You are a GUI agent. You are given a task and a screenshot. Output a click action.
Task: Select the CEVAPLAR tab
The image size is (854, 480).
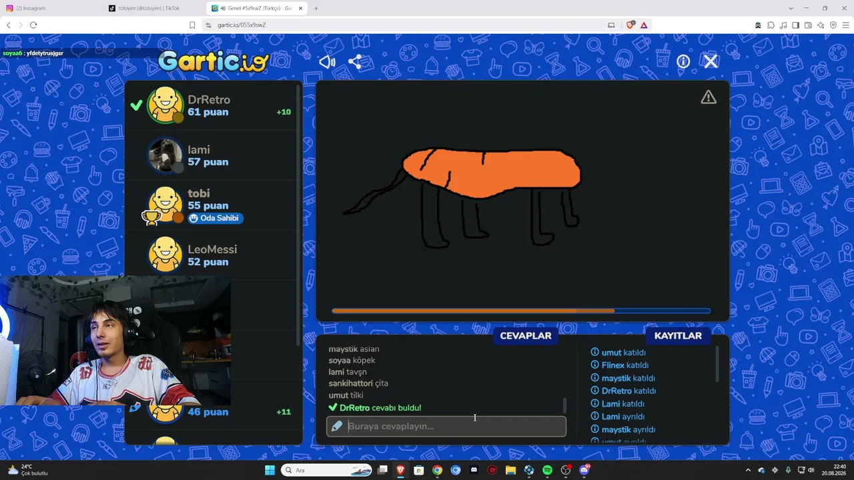pyautogui.click(x=526, y=336)
